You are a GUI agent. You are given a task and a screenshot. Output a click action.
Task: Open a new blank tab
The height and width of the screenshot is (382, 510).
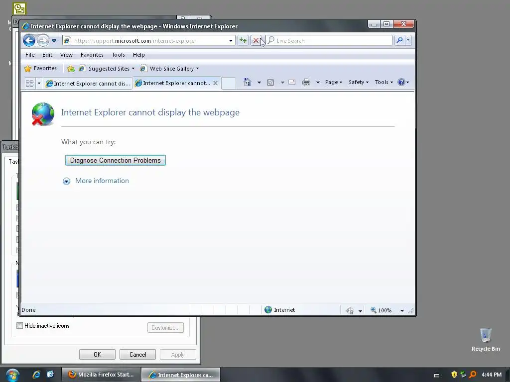(x=228, y=83)
